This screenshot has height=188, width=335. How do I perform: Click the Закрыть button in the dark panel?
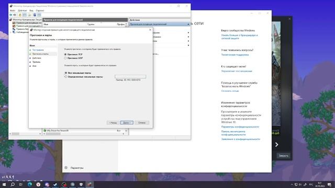pos(284,156)
